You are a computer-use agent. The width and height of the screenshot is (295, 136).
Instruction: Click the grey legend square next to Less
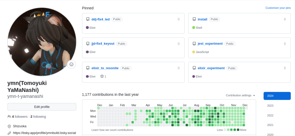click(x=225, y=130)
